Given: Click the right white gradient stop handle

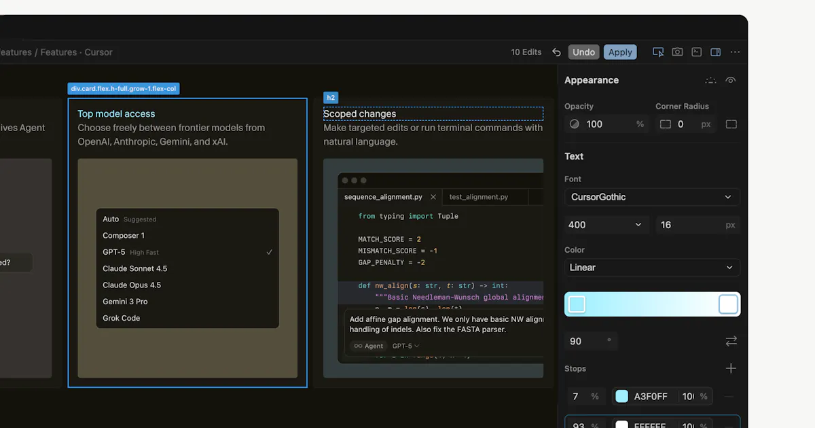Looking at the screenshot, I should [x=728, y=304].
